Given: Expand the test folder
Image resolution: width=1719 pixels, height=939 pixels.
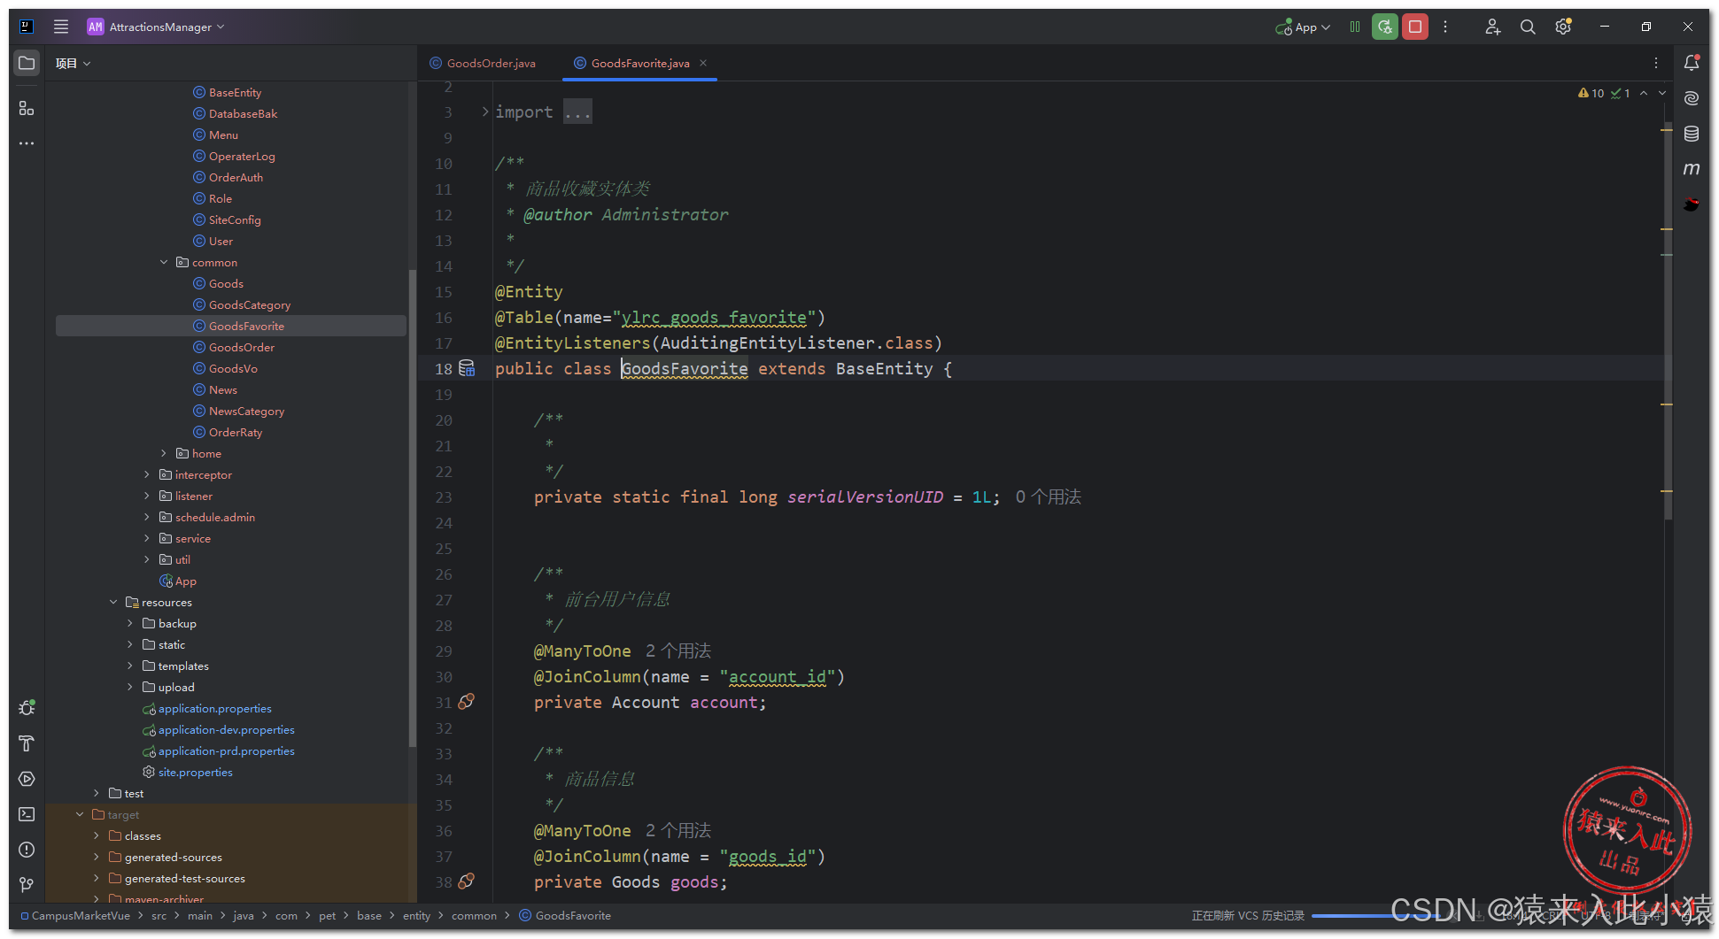Looking at the screenshot, I should coord(97,793).
